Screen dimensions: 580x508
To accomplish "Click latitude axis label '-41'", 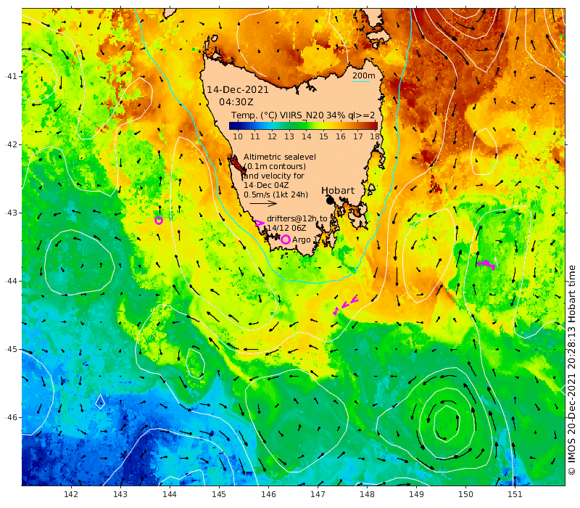I will [x=11, y=76].
